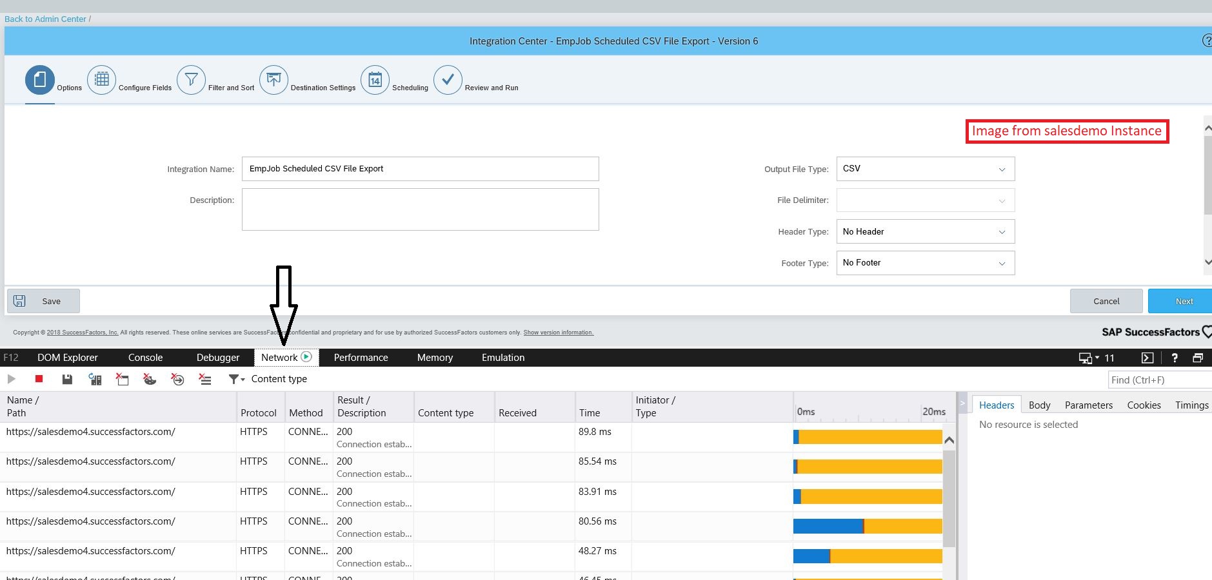
Task: Open the Performance tab
Action: pos(361,358)
